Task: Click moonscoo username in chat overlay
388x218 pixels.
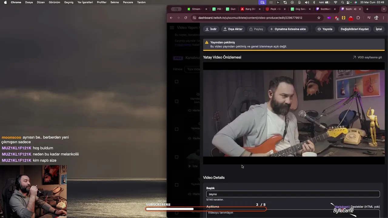Action: point(12,137)
